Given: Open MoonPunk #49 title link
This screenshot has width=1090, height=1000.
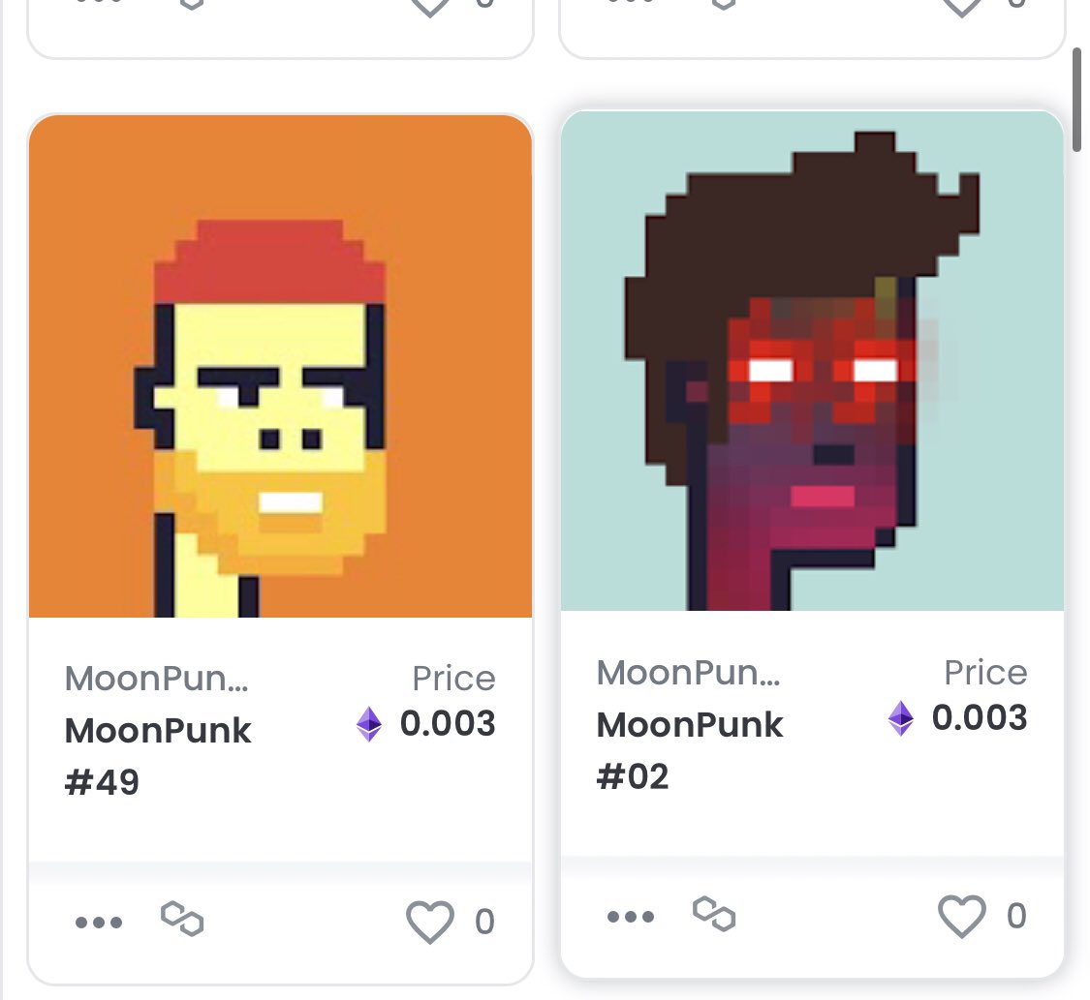Looking at the screenshot, I should pyautogui.click(x=158, y=756).
